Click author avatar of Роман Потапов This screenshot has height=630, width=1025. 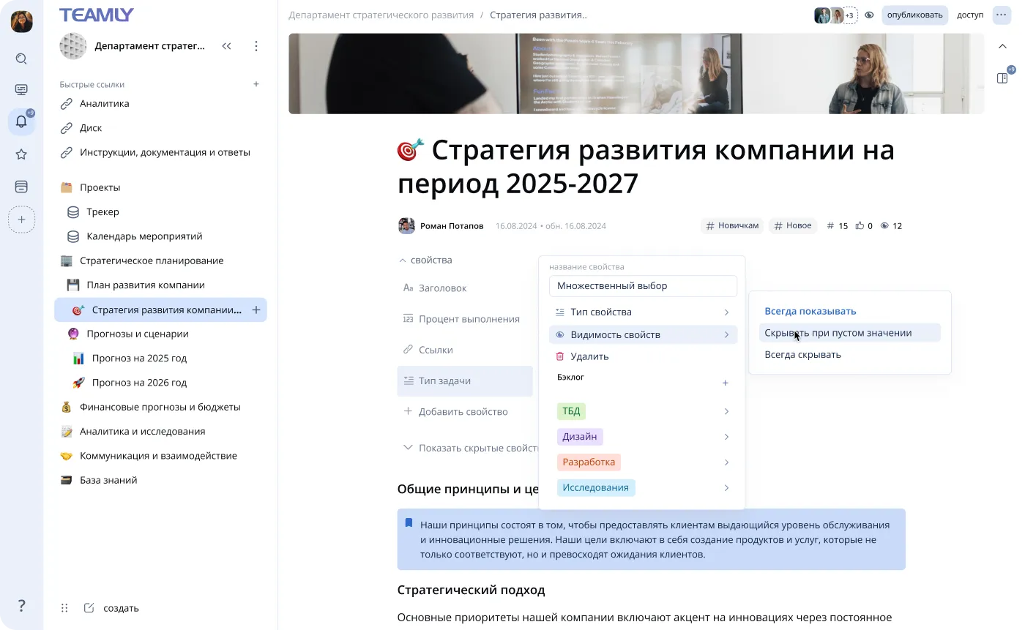click(x=406, y=226)
